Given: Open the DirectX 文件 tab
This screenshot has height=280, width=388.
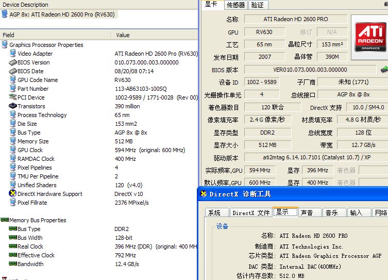Looking at the screenshot, I should (250, 212).
